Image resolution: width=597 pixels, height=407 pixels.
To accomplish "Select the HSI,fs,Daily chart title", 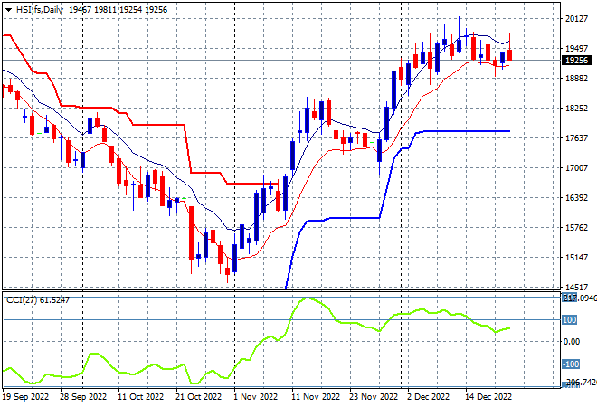I will point(39,10).
